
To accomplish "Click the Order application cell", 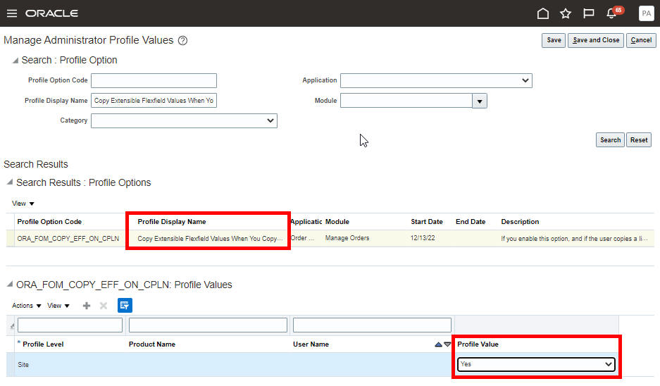I will (303, 238).
